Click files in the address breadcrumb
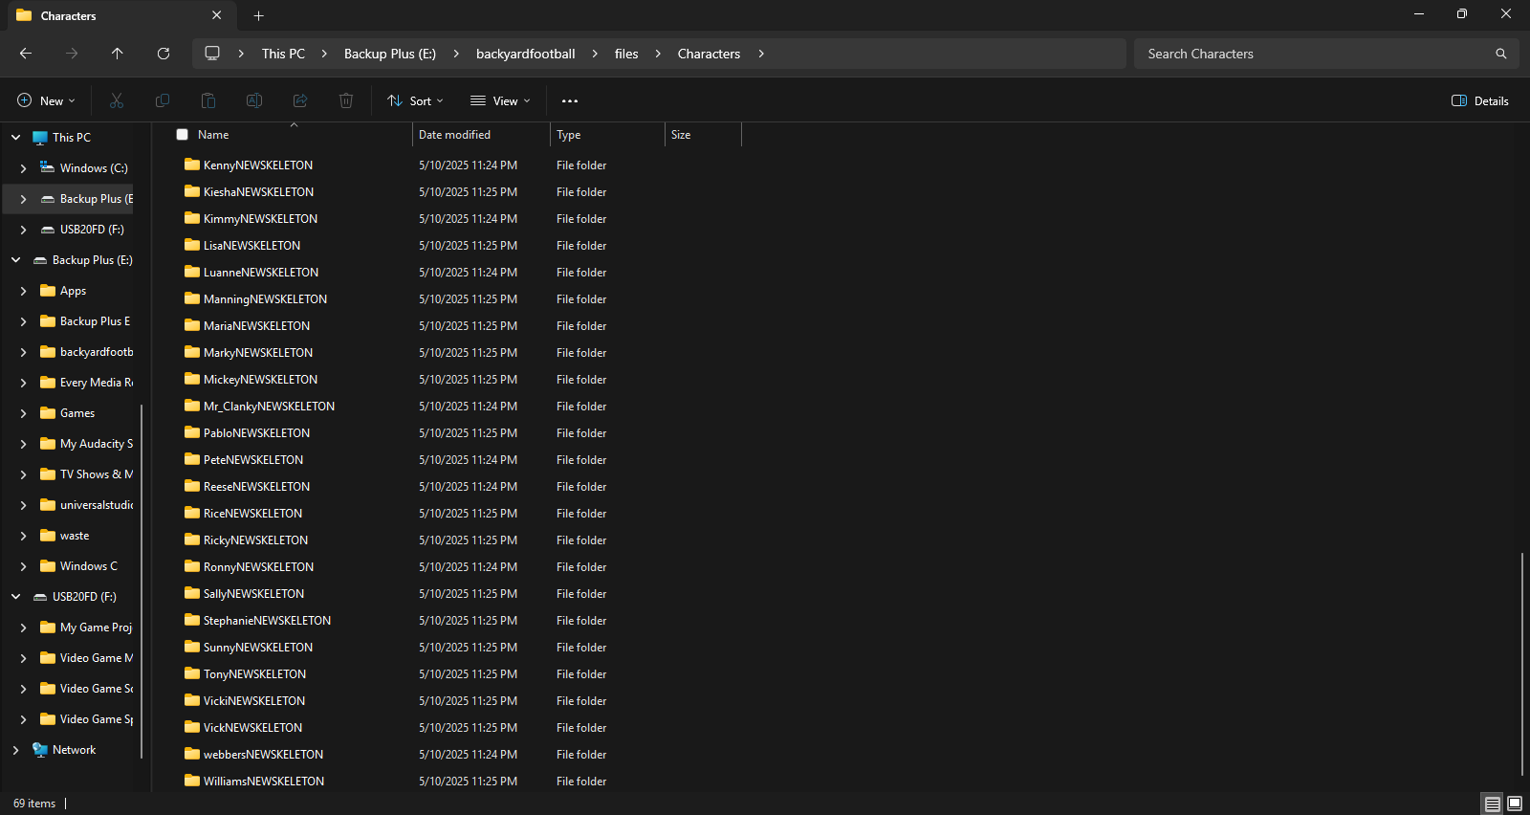The height and width of the screenshot is (815, 1530). pos(626,54)
